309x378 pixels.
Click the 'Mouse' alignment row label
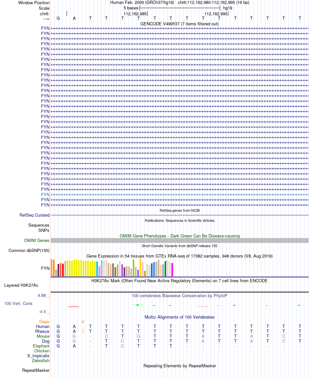click(x=43, y=336)
